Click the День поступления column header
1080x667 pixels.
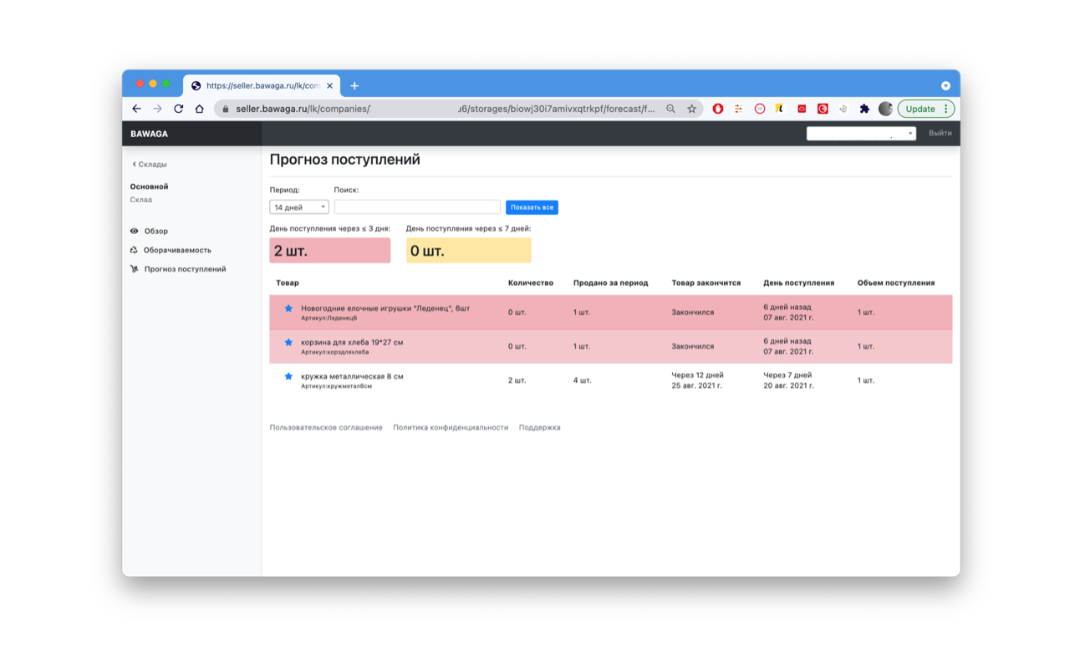[x=798, y=283]
